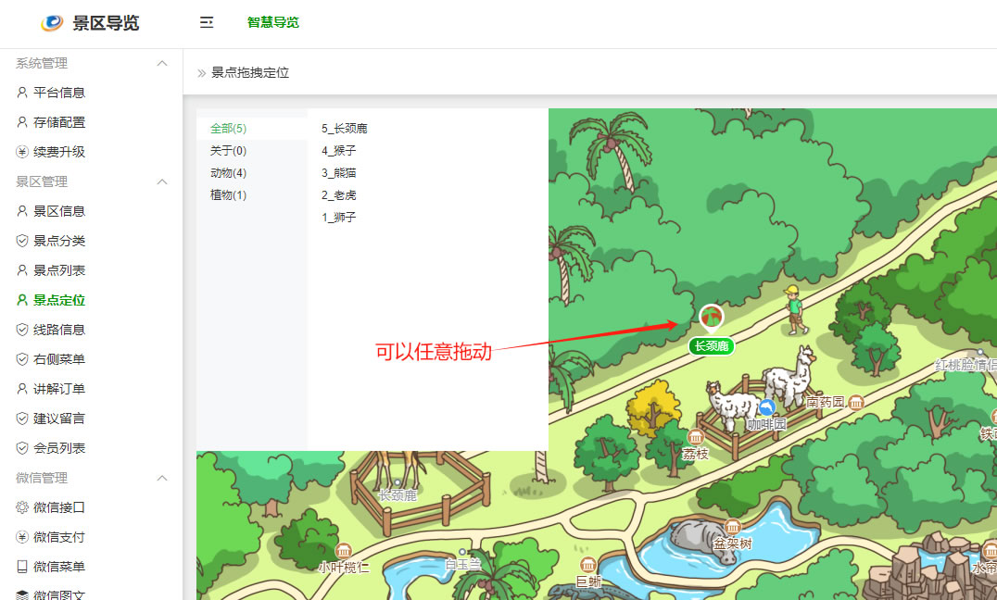Expand the 微信管理 section
This screenshot has width=997, height=600.
tap(162, 478)
